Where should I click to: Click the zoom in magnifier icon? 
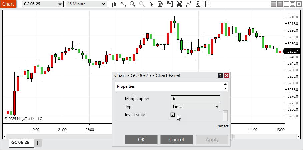(x=133, y=4)
